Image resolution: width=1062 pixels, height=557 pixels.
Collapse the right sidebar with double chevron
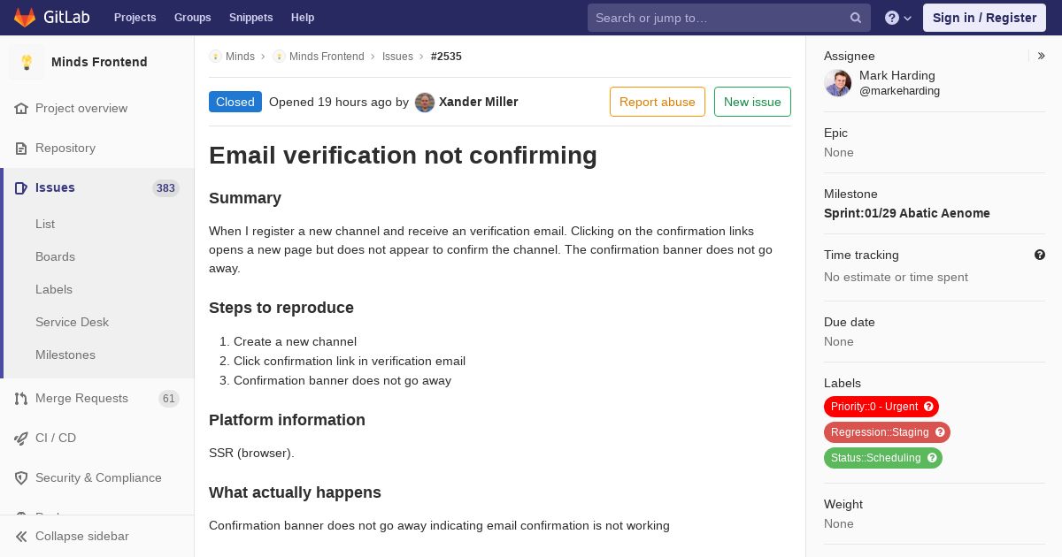point(1042,57)
